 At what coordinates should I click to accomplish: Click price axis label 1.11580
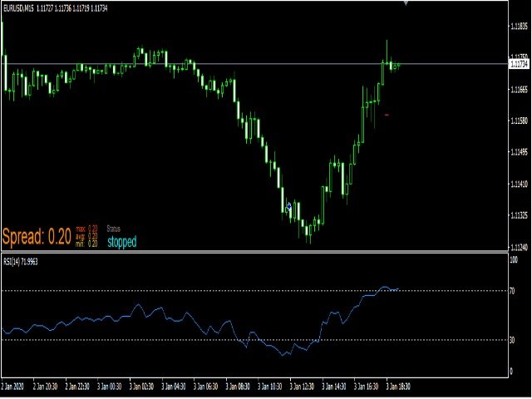pos(519,121)
